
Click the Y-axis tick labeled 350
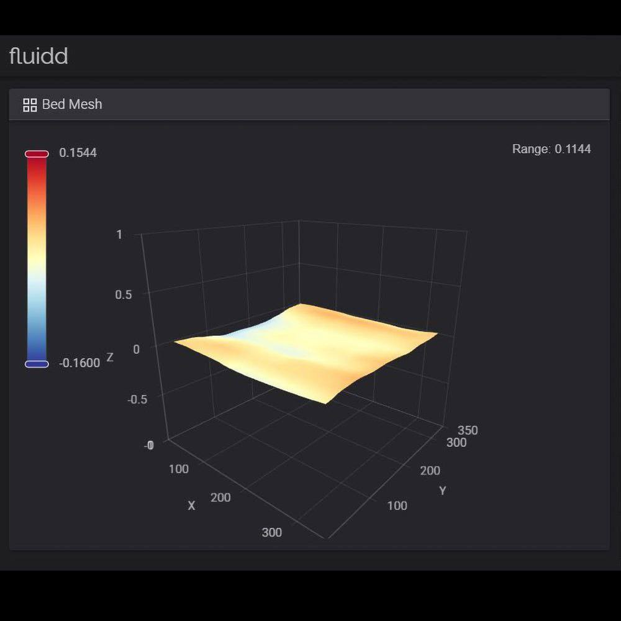[468, 430]
